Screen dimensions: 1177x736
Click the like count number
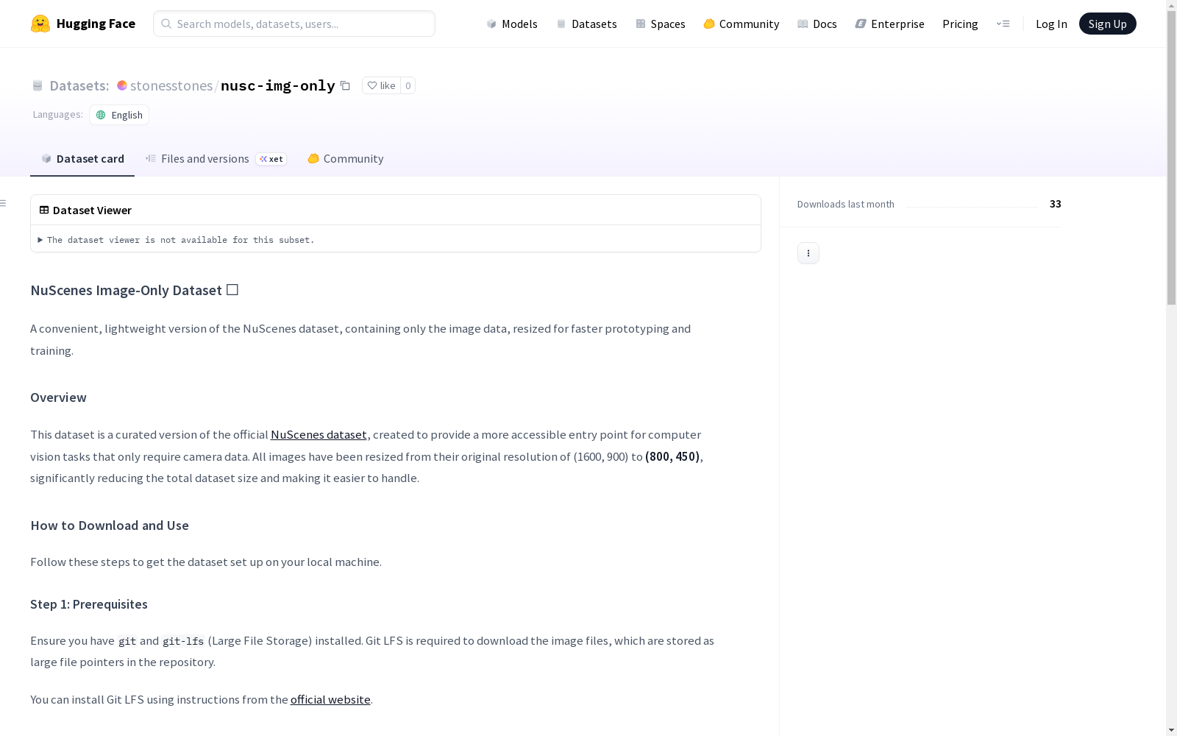408,85
